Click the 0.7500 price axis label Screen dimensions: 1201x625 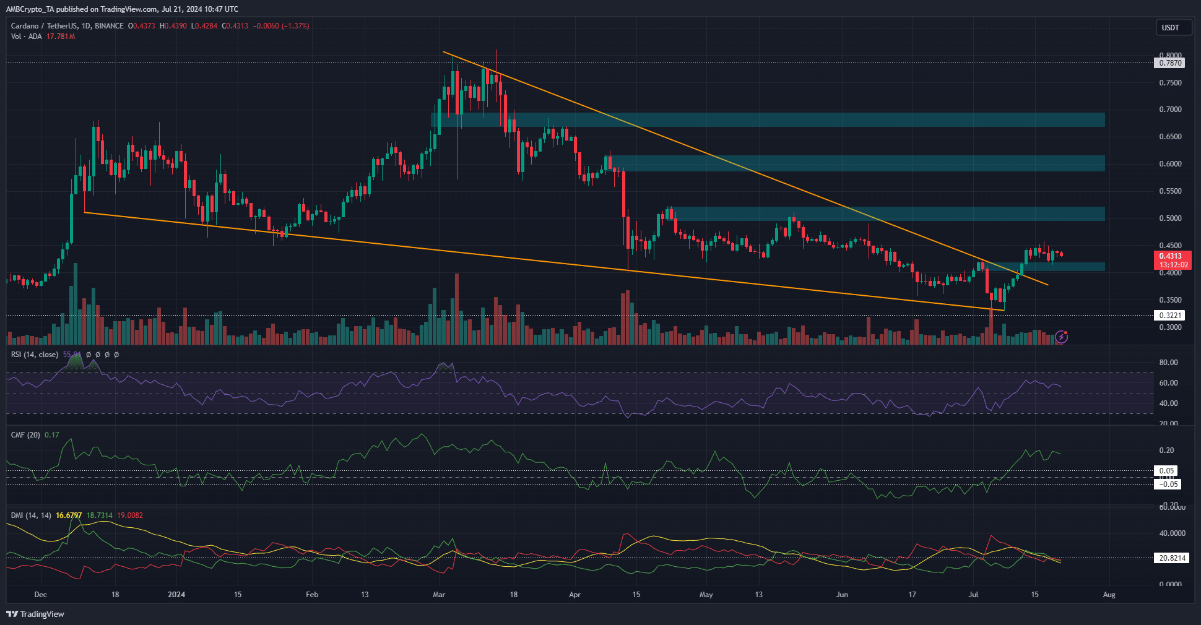[1170, 83]
